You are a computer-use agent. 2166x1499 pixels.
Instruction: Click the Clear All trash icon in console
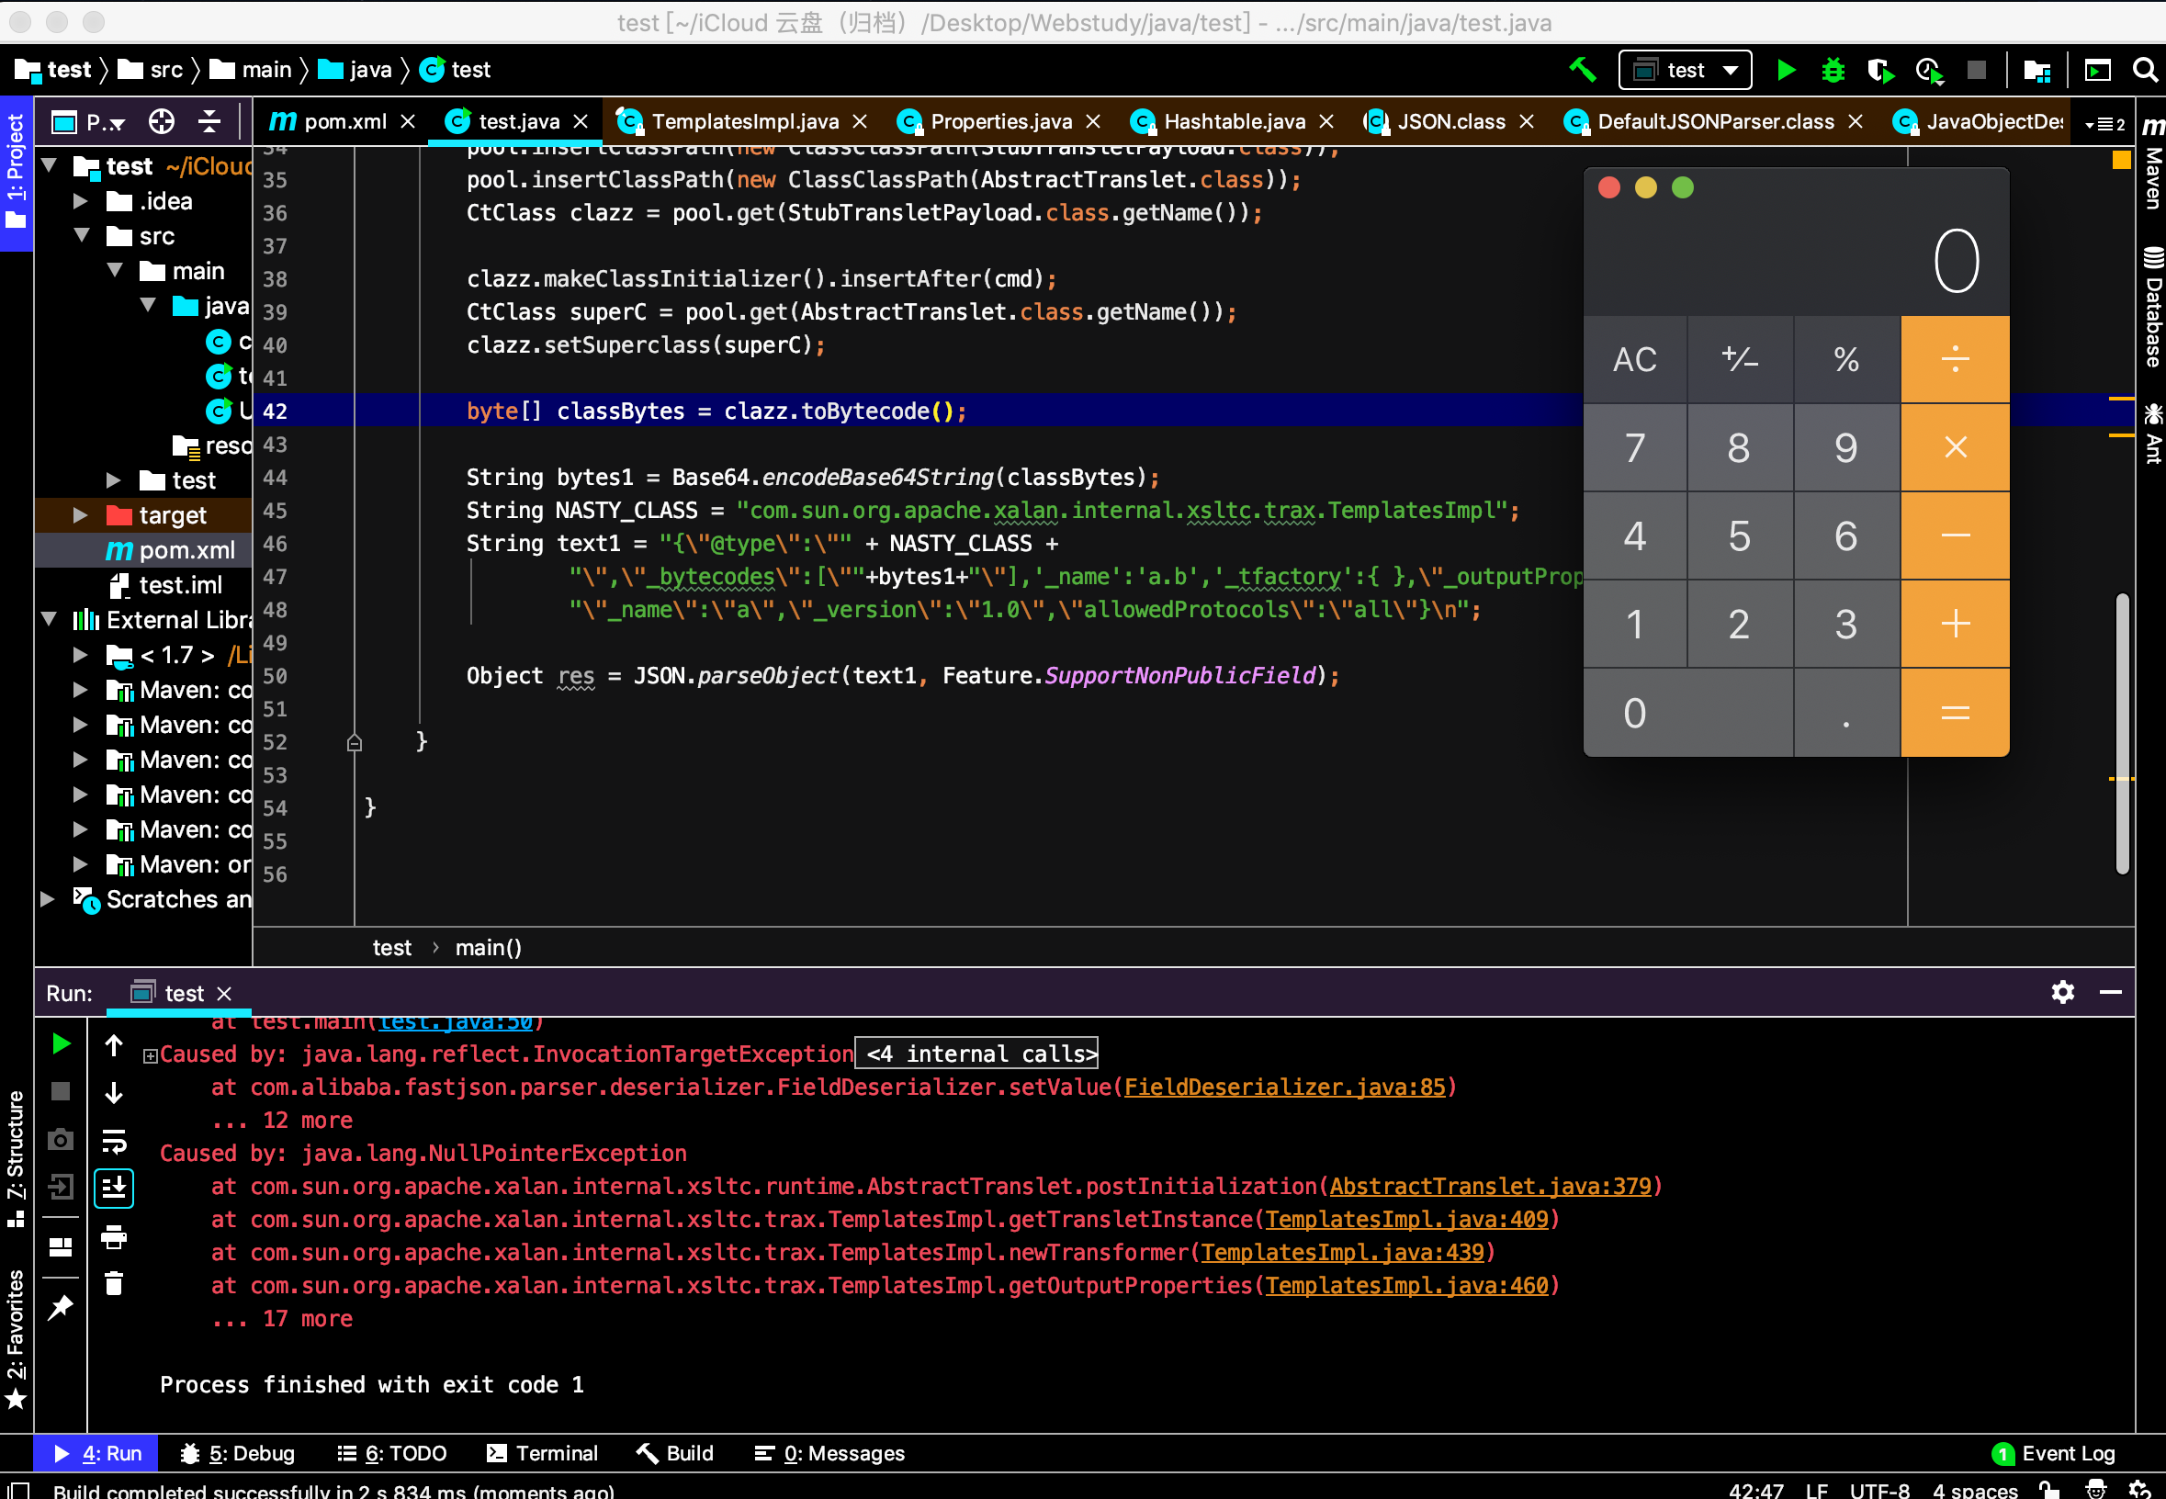[x=114, y=1284]
